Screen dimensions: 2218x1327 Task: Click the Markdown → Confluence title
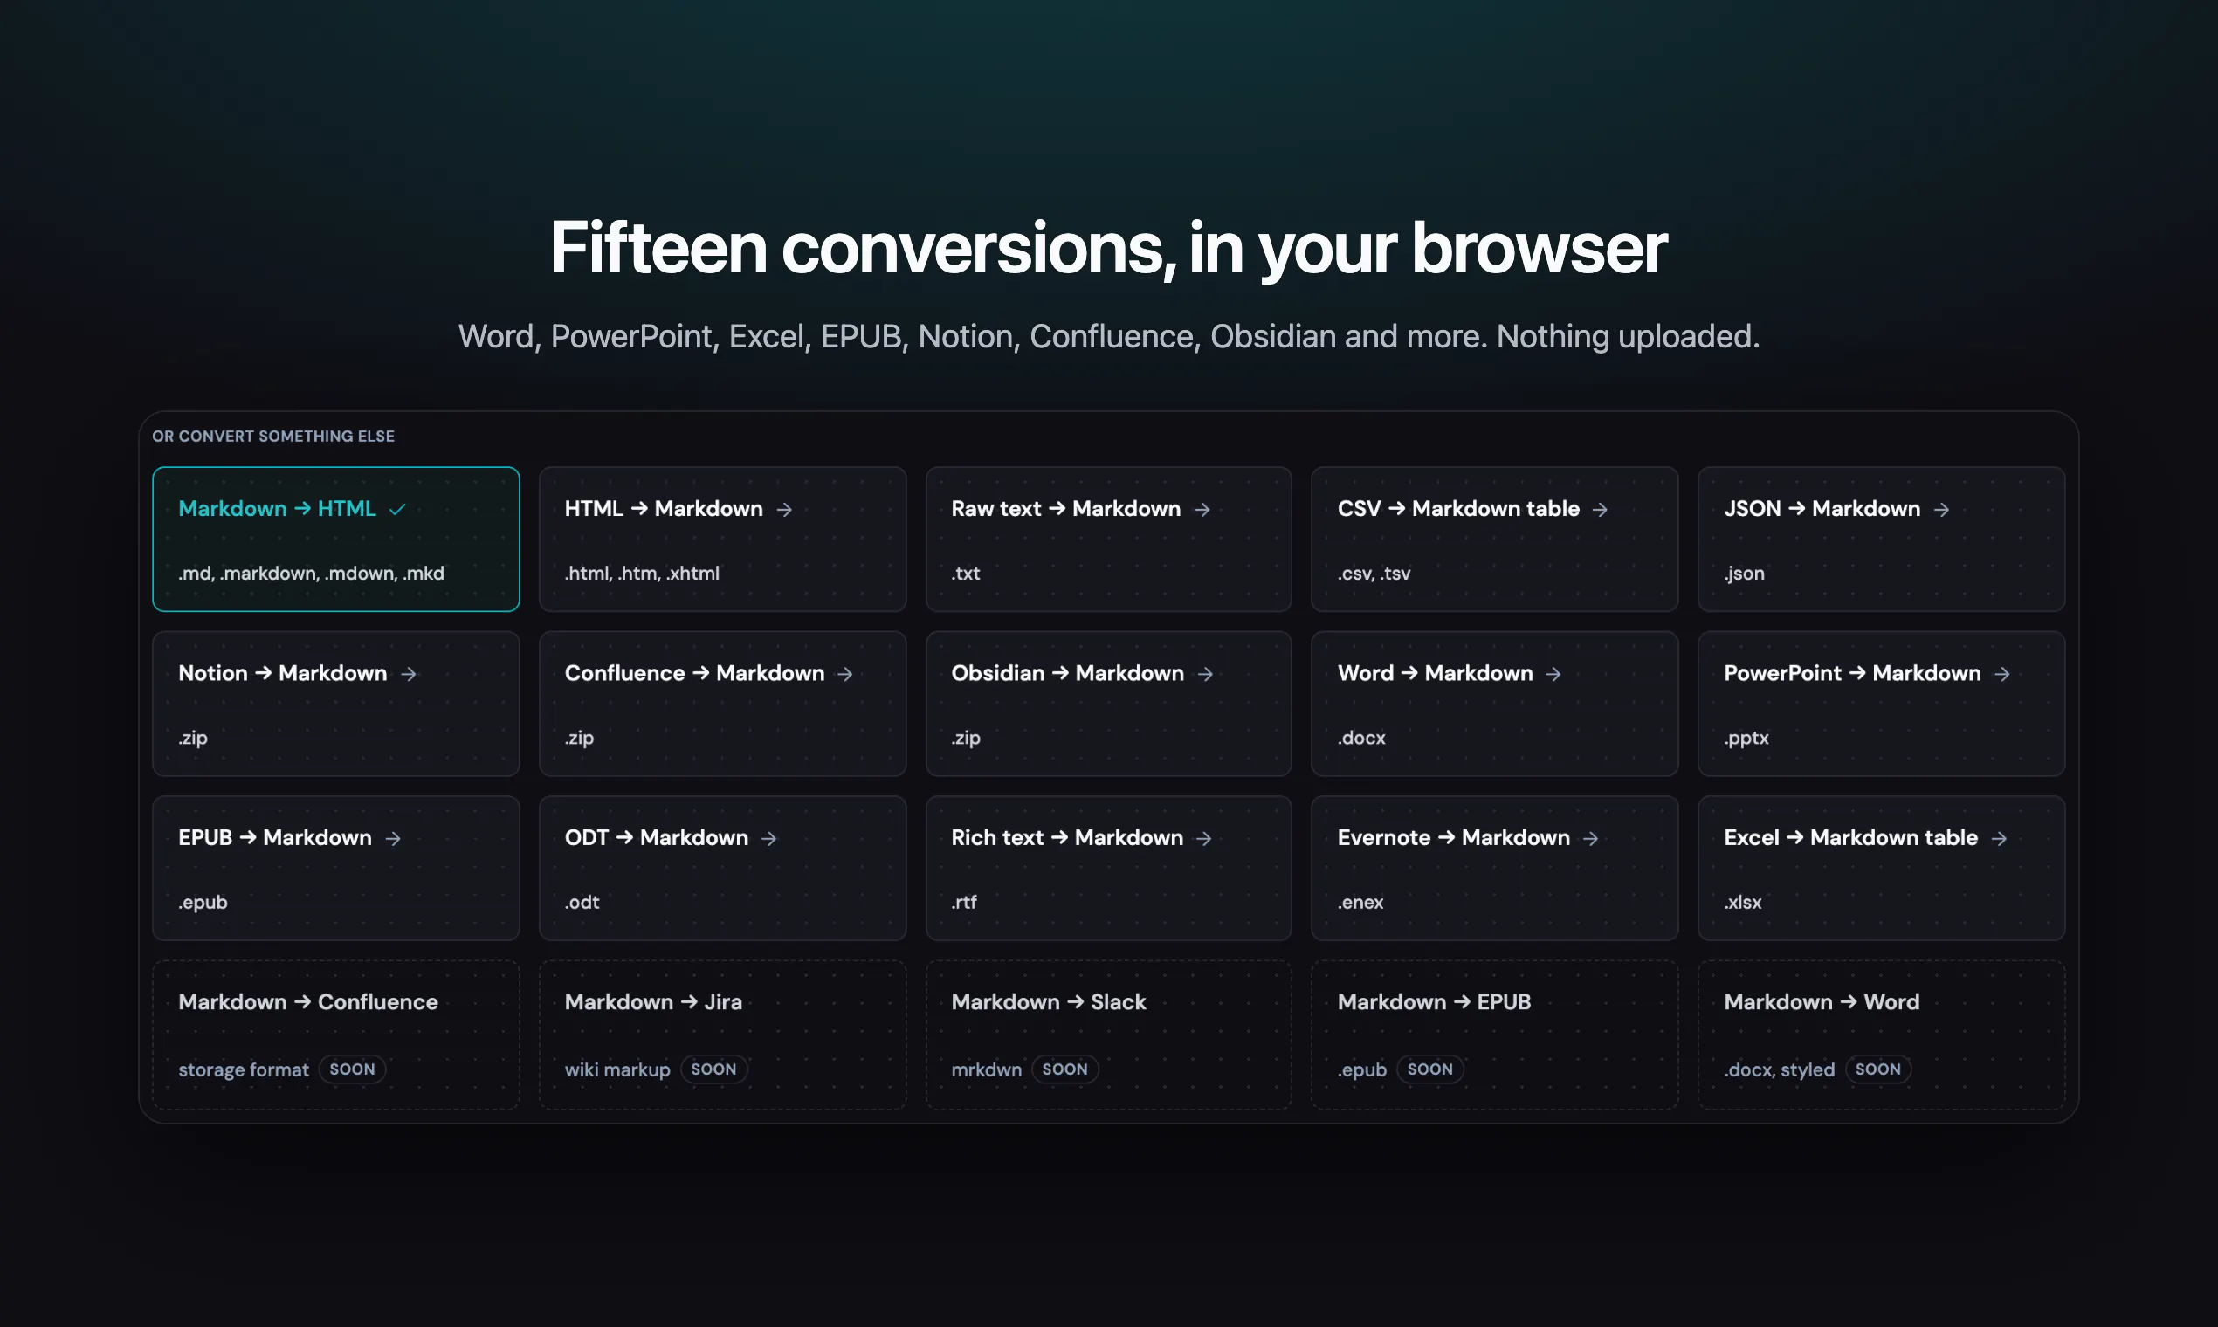click(x=307, y=1001)
